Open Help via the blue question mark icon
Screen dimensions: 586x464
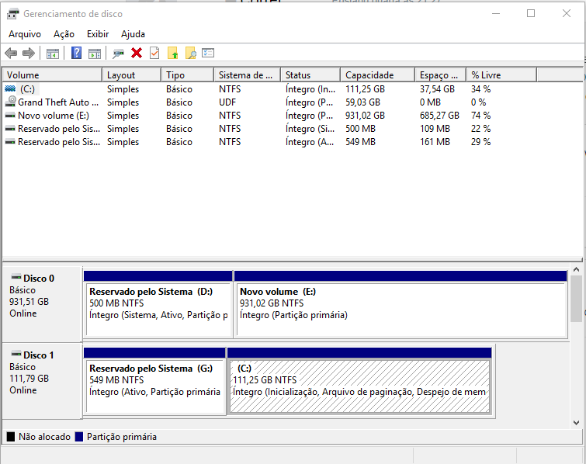coord(76,53)
